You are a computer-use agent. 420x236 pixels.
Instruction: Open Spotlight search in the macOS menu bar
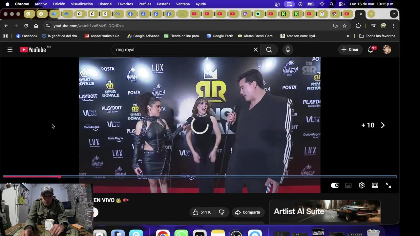coord(332,4)
